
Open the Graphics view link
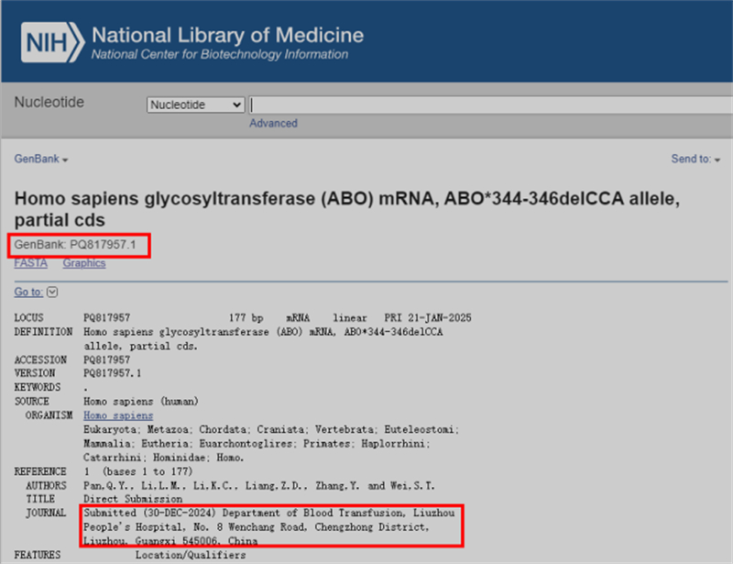[84, 263]
